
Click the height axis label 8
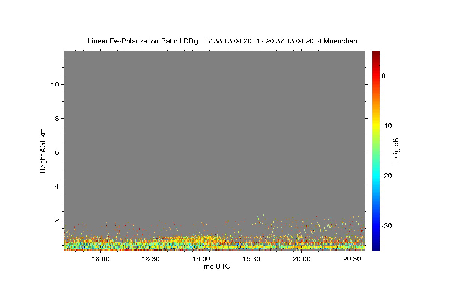56,118
